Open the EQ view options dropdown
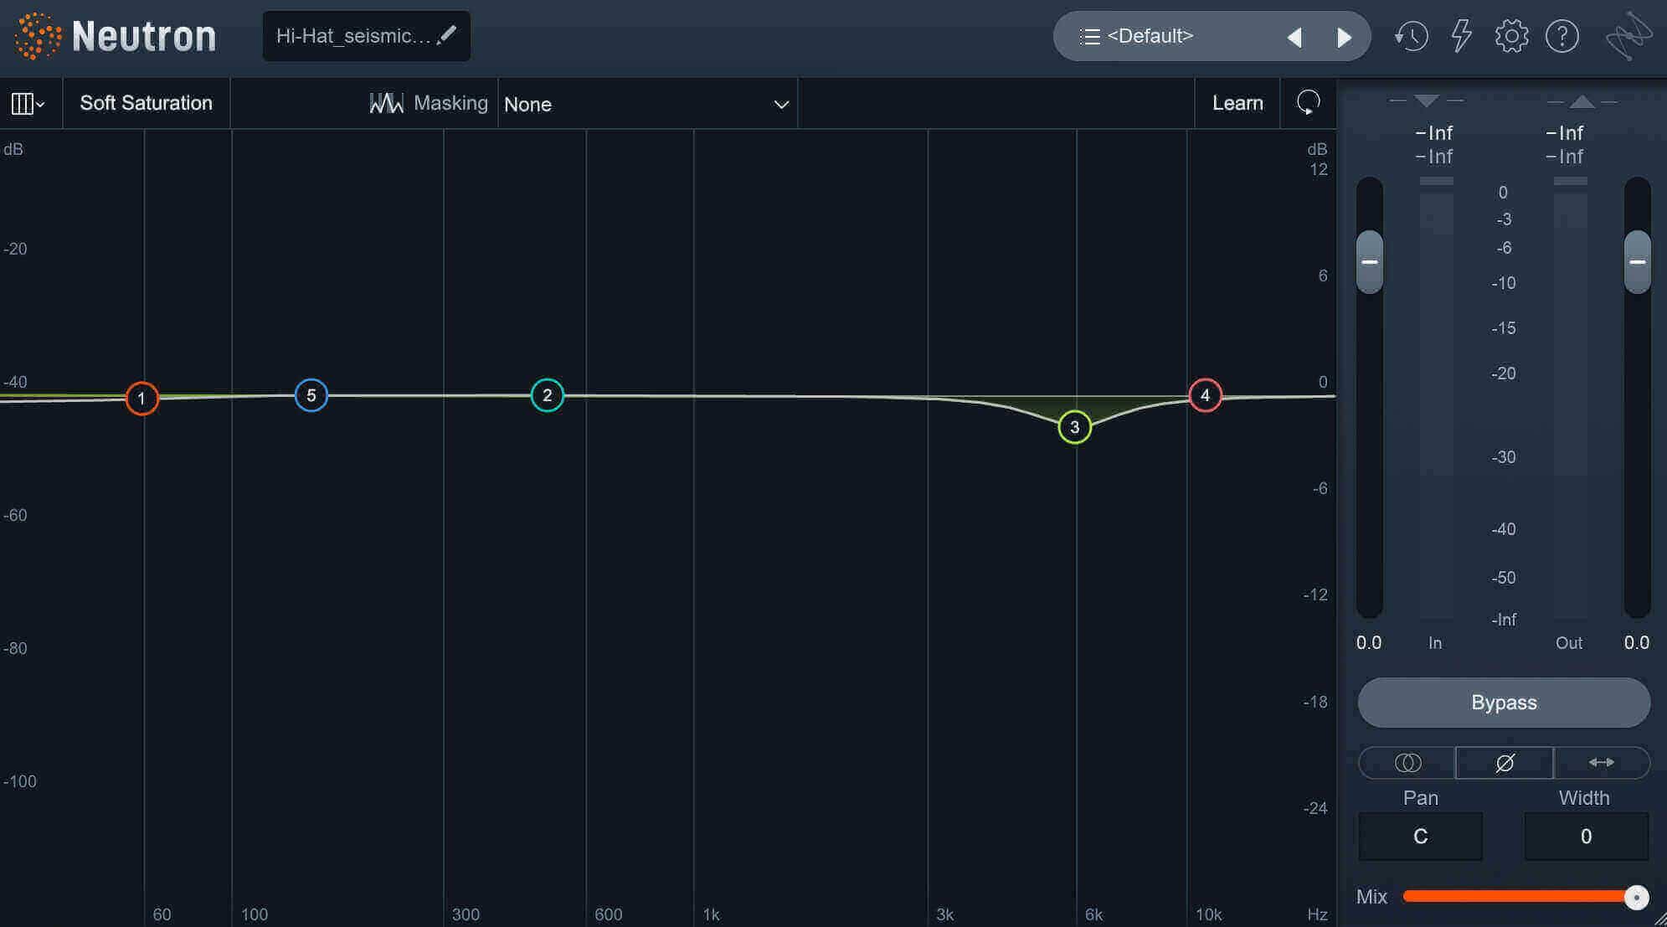1667x927 pixels. click(x=28, y=104)
